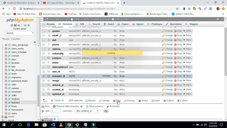Click Normalize link
This screenshot has width=227, height=128.
click(113, 106)
